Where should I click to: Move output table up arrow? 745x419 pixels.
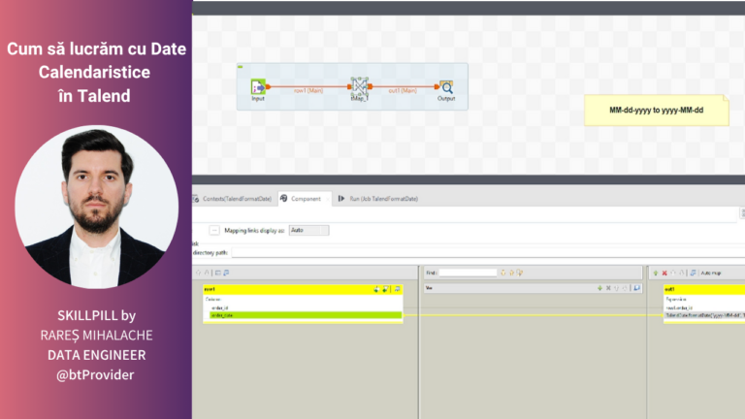(x=673, y=273)
